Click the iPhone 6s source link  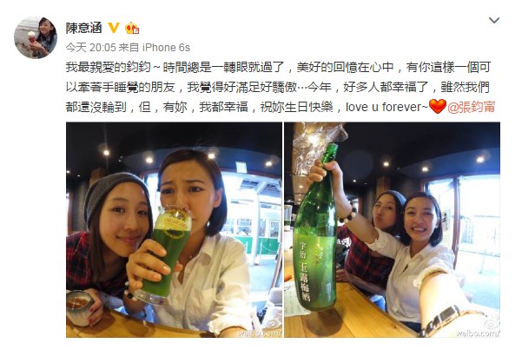tap(166, 48)
